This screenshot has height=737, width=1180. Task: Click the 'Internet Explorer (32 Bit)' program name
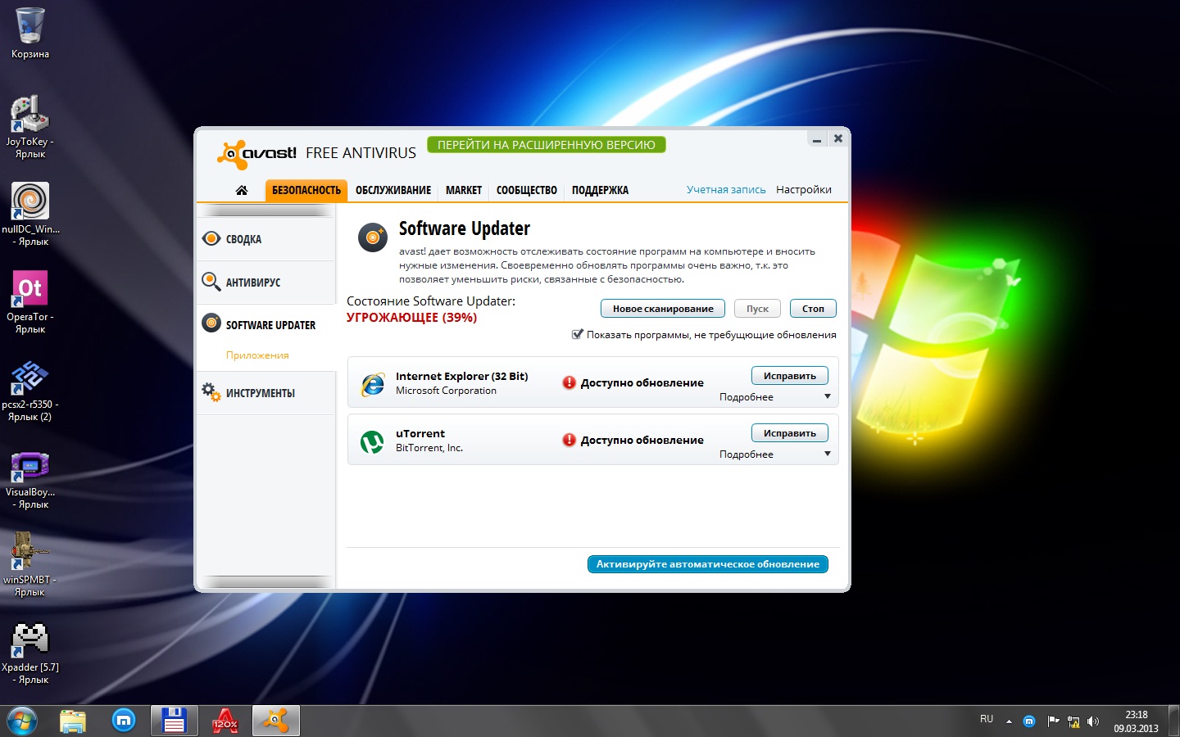pos(461,377)
